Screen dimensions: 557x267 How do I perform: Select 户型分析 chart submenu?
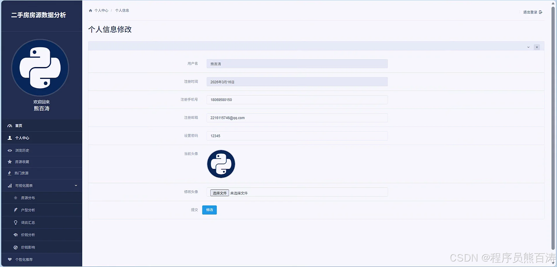(42, 210)
